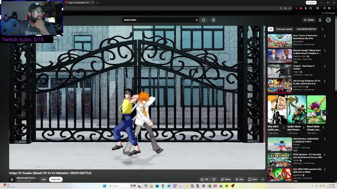
Task: Click the Ask button
Action: [x=239, y=180]
